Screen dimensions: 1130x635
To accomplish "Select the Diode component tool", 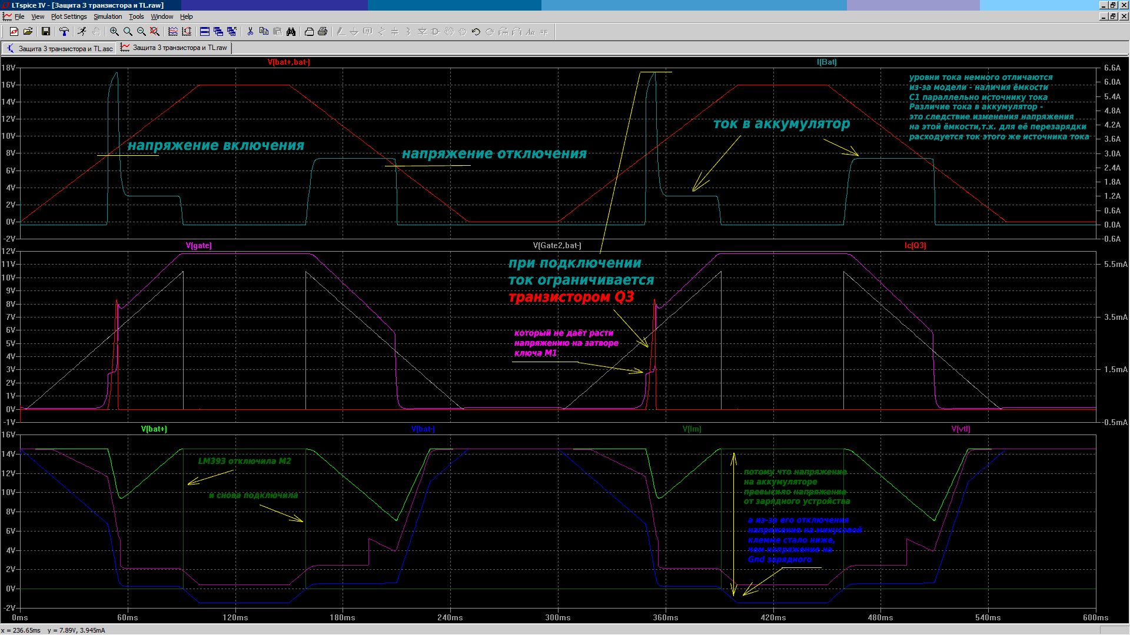I will [x=422, y=32].
